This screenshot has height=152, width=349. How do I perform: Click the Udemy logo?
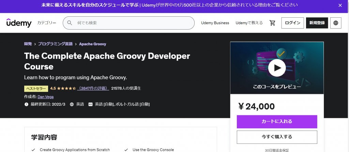pyautogui.click(x=19, y=23)
